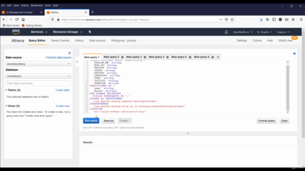The image size is (305, 171).
Task: Click the blue info icon
Action: pyautogui.click(x=295, y=54)
